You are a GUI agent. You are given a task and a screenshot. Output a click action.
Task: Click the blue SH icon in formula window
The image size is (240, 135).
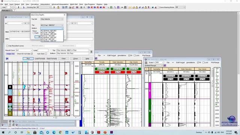(x=7, y=58)
